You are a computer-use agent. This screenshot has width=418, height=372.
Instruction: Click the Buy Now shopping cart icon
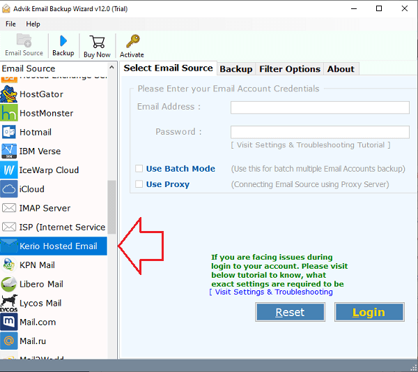97,42
